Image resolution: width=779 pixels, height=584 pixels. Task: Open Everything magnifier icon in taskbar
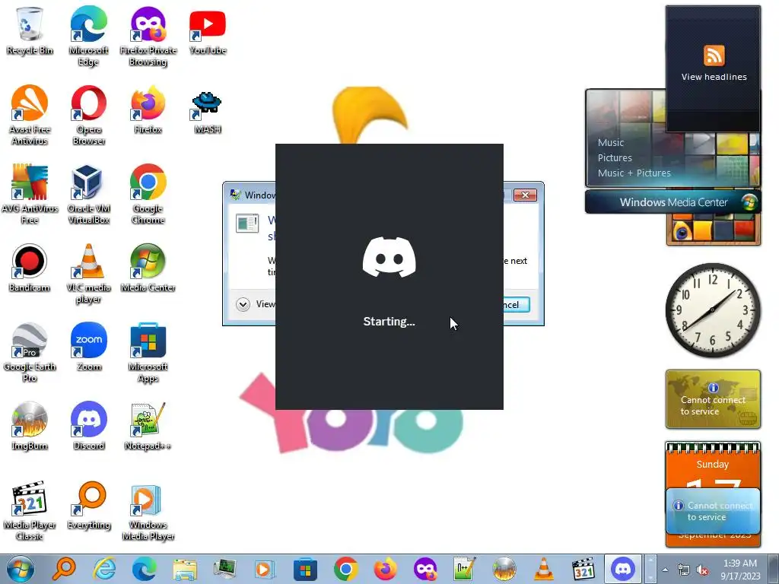[64, 569]
